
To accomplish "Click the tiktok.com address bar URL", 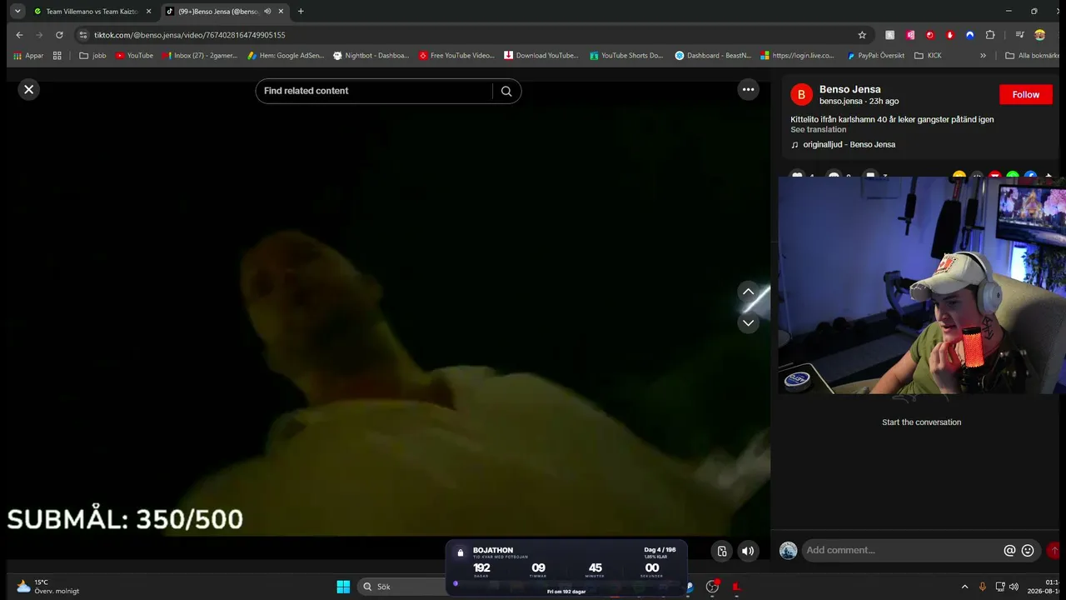I will [x=190, y=35].
